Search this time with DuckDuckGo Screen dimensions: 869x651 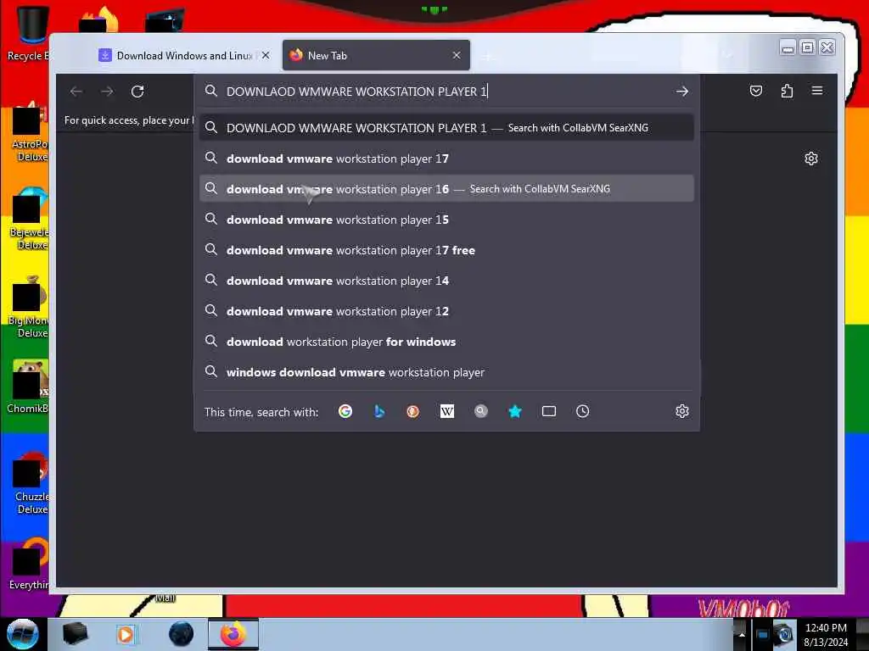pos(413,411)
